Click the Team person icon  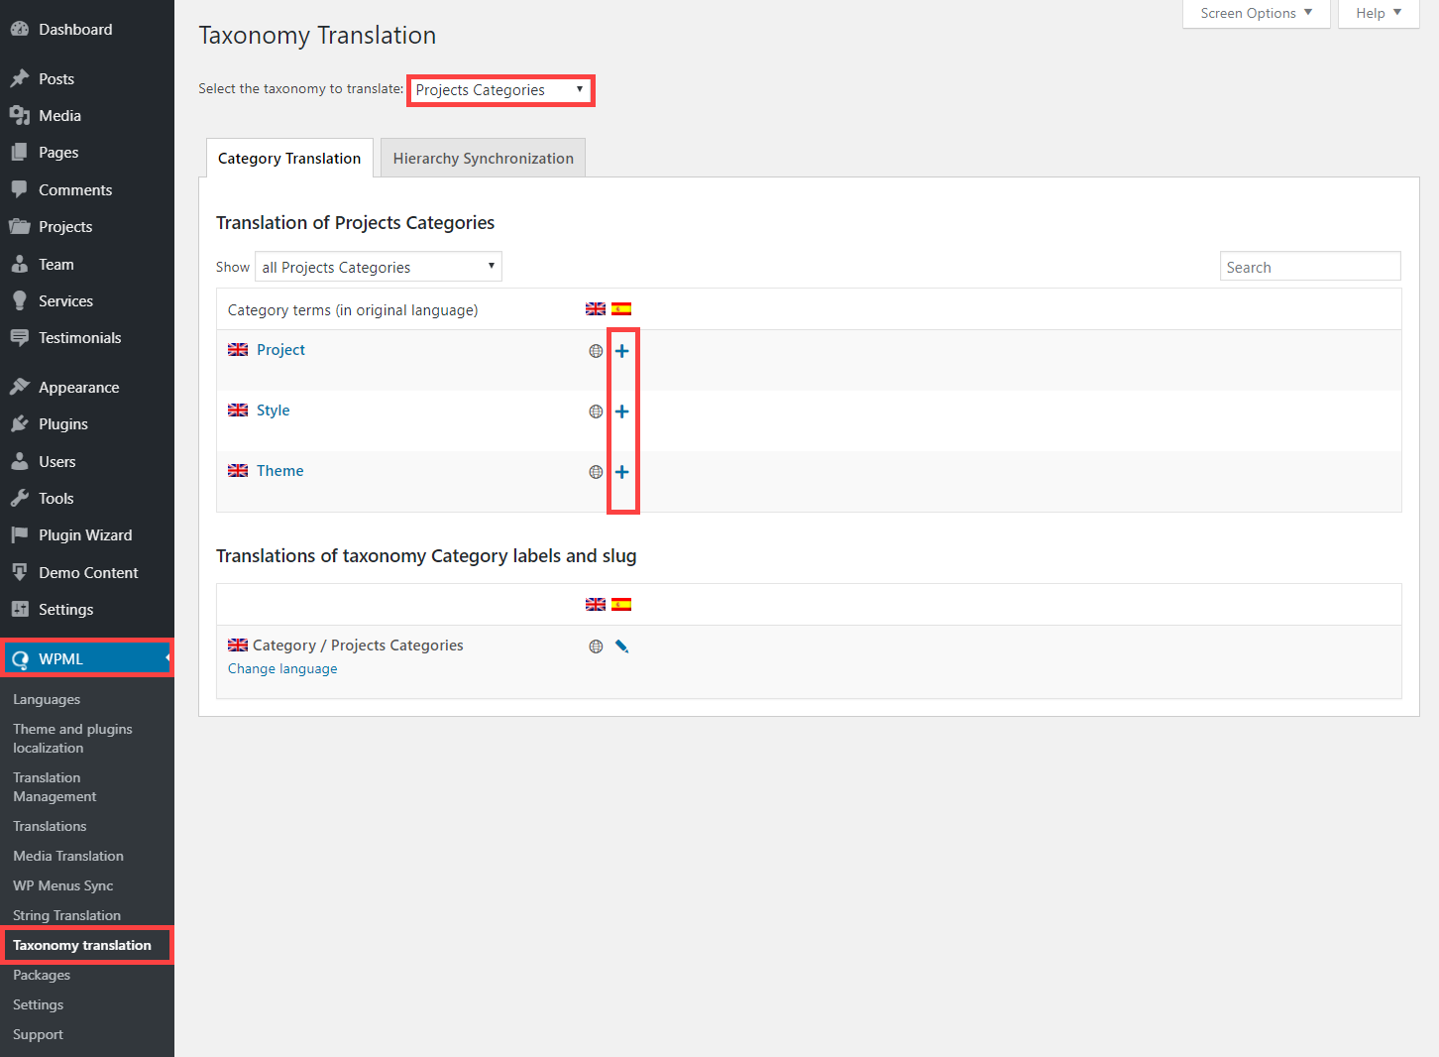(x=20, y=264)
